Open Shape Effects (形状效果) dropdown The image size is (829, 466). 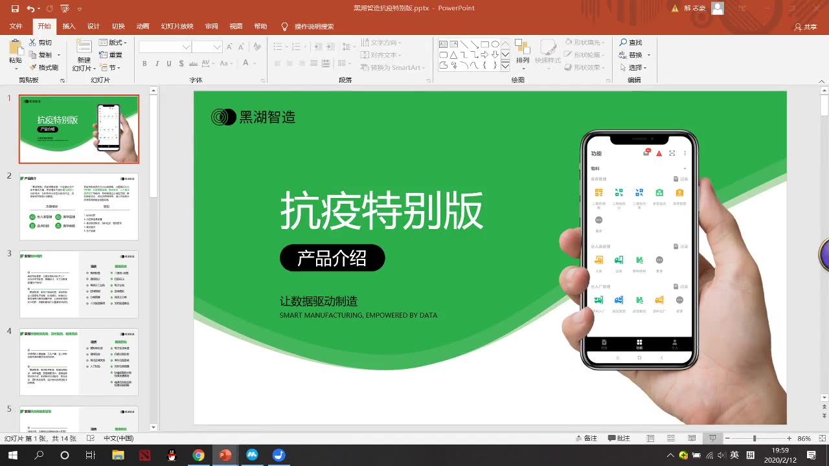pos(585,67)
